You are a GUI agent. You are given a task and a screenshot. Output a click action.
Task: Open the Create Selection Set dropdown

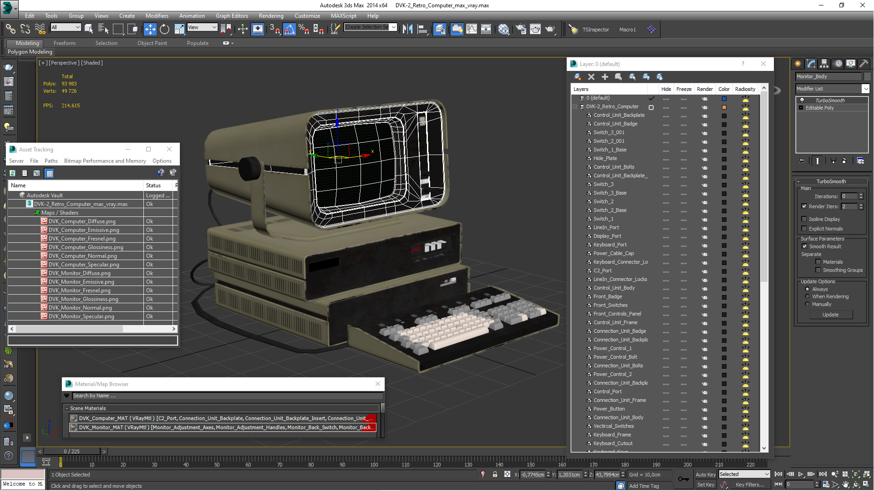point(370,27)
